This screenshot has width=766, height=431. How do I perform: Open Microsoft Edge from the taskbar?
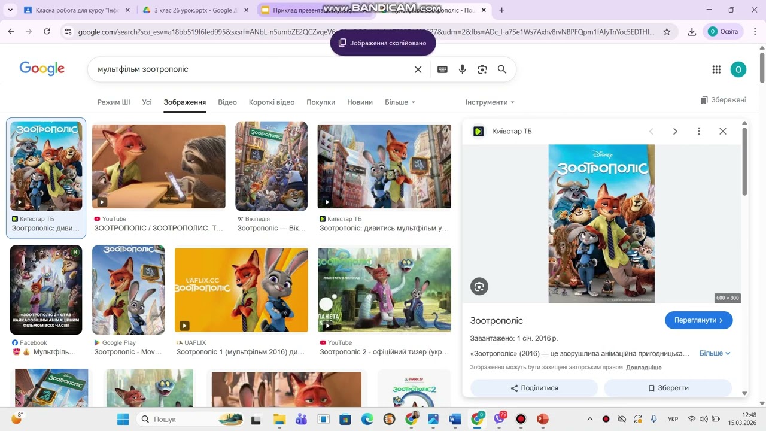(367, 419)
